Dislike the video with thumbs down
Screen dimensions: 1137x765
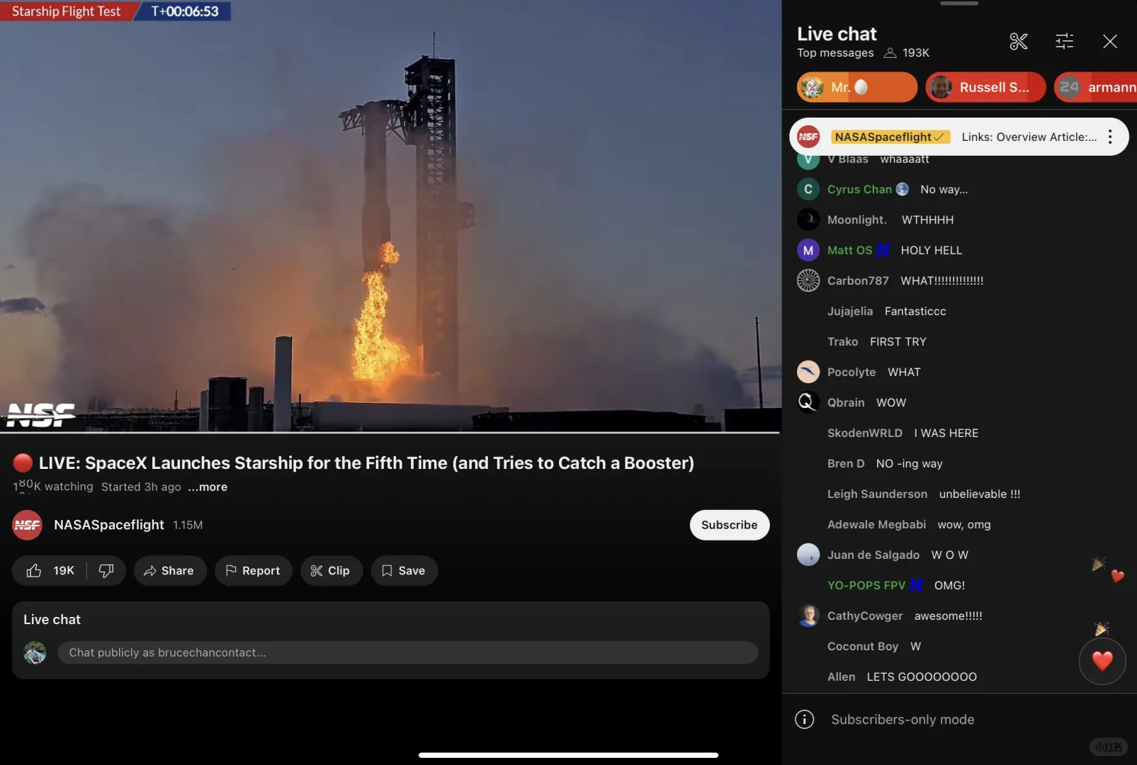click(106, 571)
